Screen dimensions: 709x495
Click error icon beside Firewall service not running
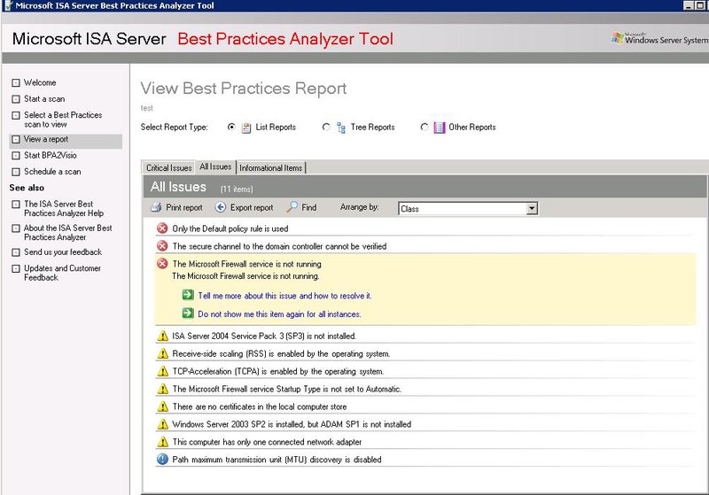(x=162, y=264)
